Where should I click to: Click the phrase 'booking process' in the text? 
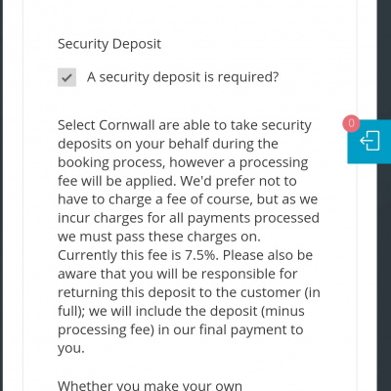pyautogui.click(x=111, y=162)
